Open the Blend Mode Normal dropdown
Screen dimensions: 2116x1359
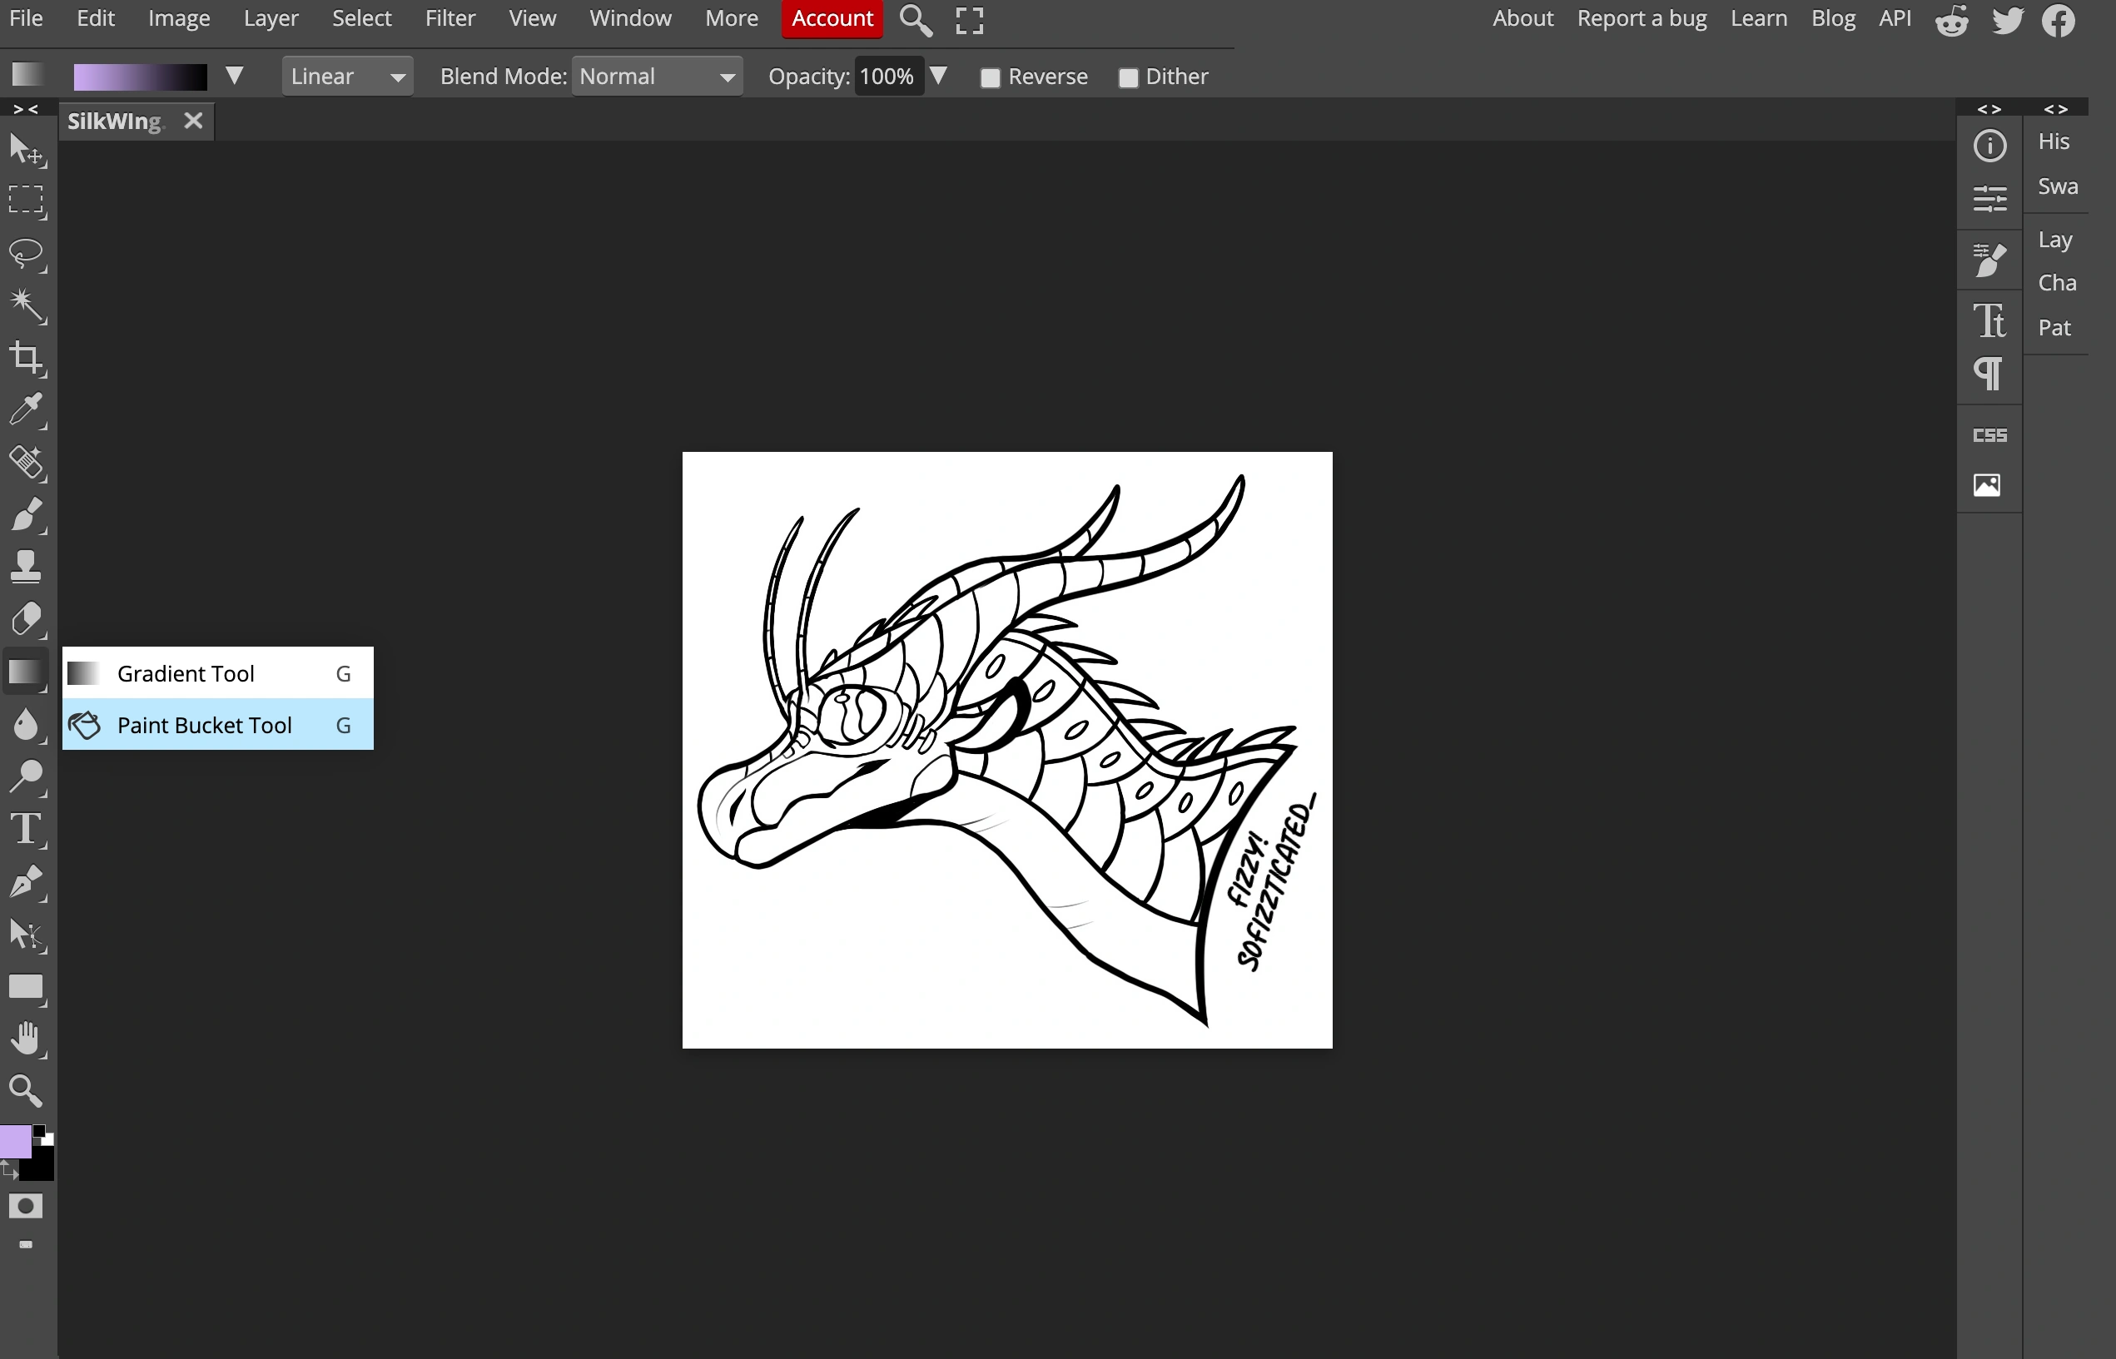coord(657,77)
